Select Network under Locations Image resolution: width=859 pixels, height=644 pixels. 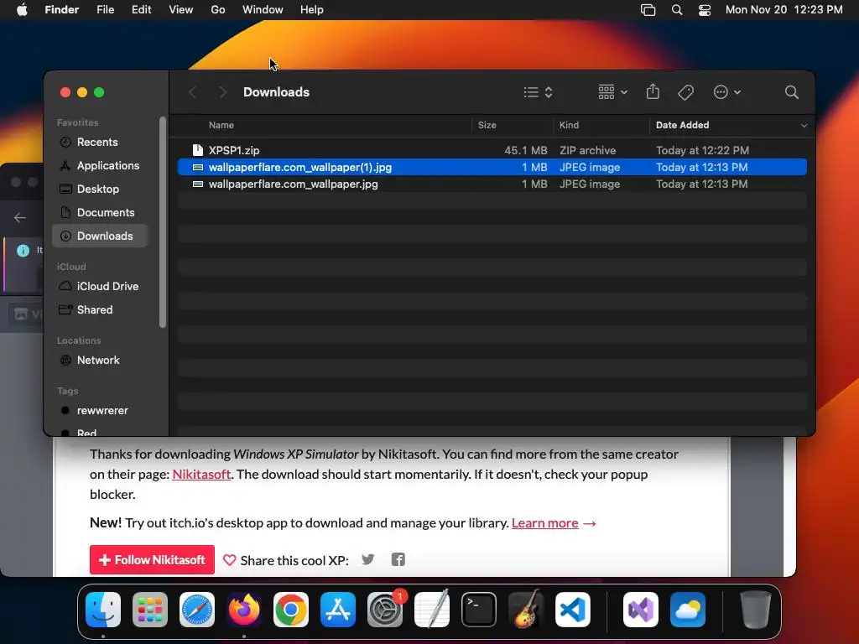[x=101, y=361]
